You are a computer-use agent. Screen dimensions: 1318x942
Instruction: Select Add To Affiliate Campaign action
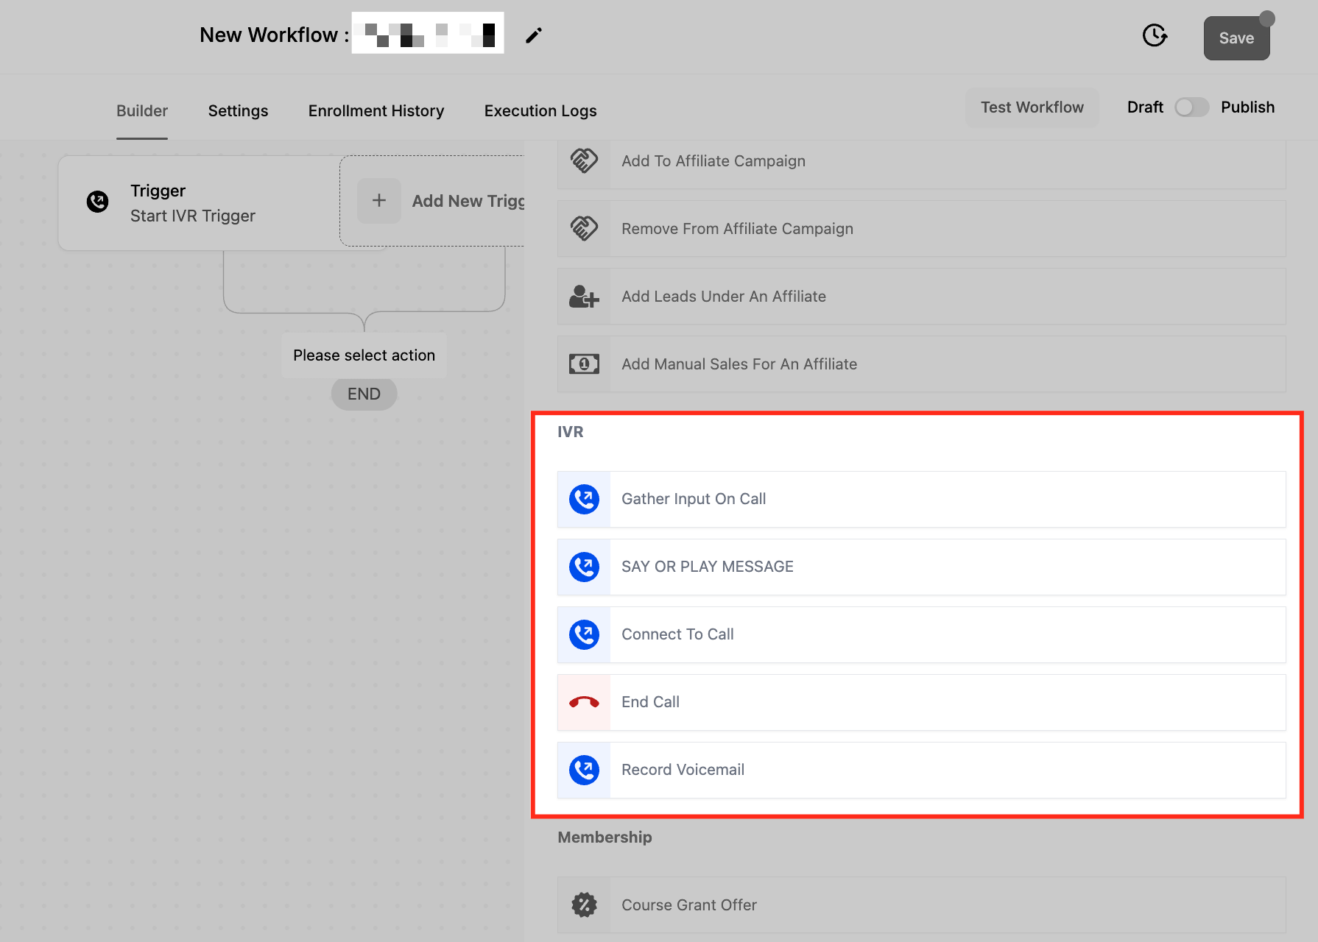click(921, 161)
